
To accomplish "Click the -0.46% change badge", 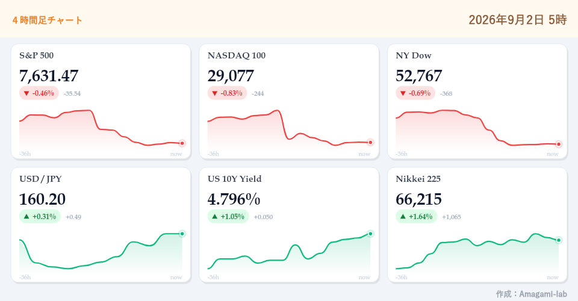I will [x=39, y=93].
